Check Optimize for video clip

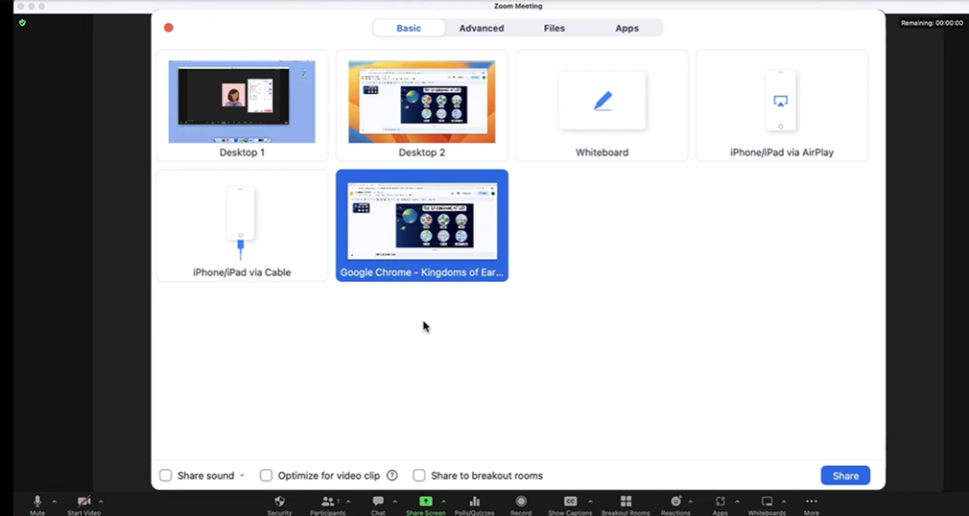point(267,476)
